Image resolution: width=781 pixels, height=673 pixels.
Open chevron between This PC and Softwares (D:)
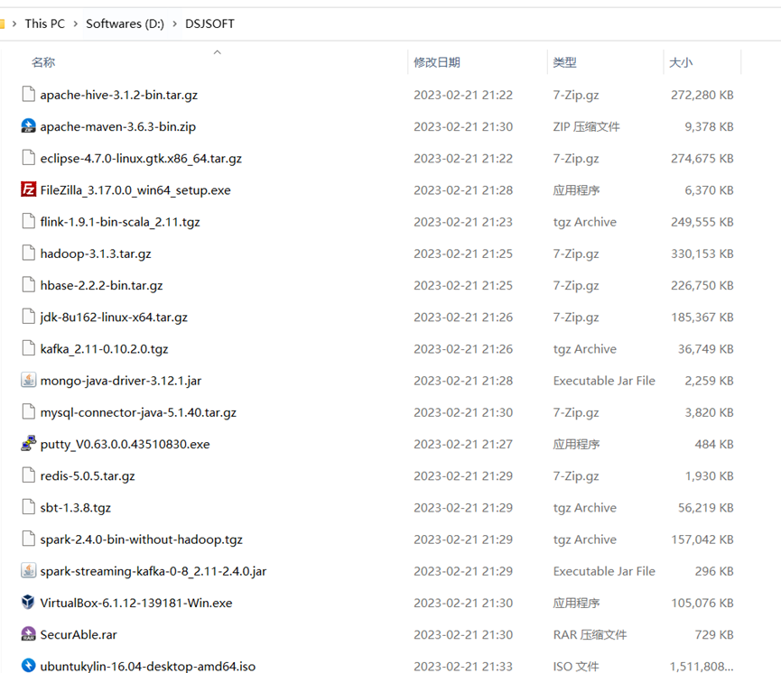75,23
